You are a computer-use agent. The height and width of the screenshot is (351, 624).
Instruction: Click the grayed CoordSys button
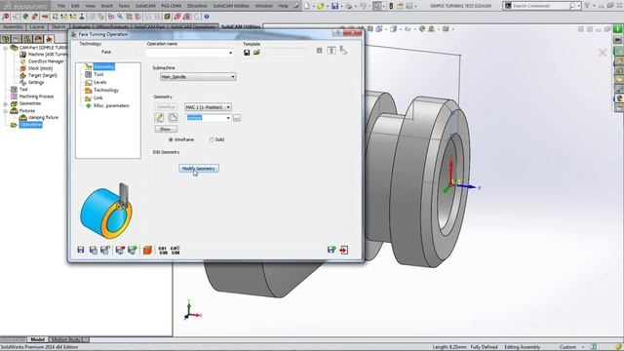pyautogui.click(x=166, y=107)
